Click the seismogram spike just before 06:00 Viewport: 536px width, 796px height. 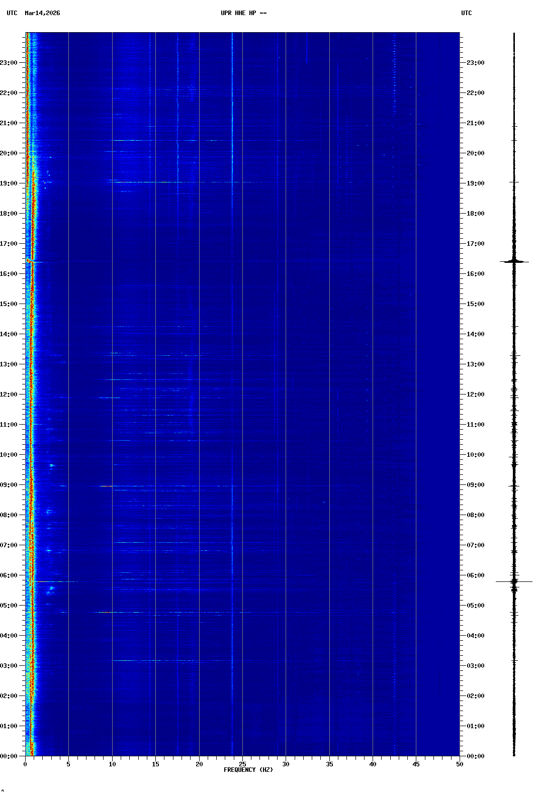click(514, 581)
